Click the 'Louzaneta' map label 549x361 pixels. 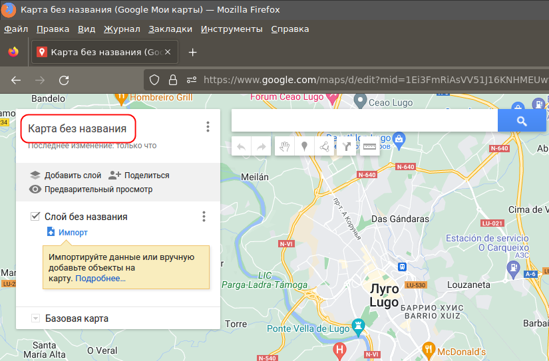[x=468, y=285]
